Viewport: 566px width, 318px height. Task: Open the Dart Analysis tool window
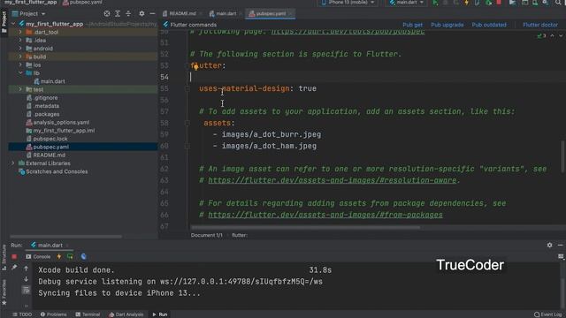[126, 314]
